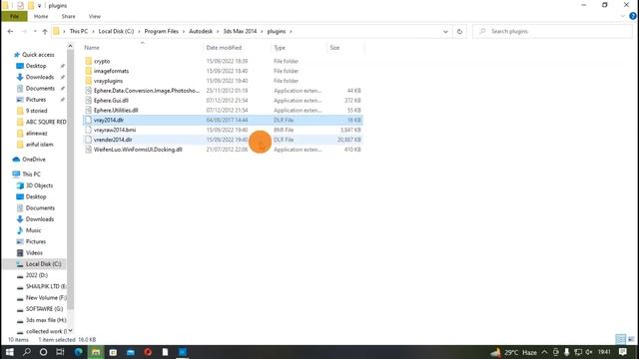This screenshot has height=359, width=639.
Task: Select Ephere.Data.Conversion.Image.Photosho... file
Action: (147, 91)
